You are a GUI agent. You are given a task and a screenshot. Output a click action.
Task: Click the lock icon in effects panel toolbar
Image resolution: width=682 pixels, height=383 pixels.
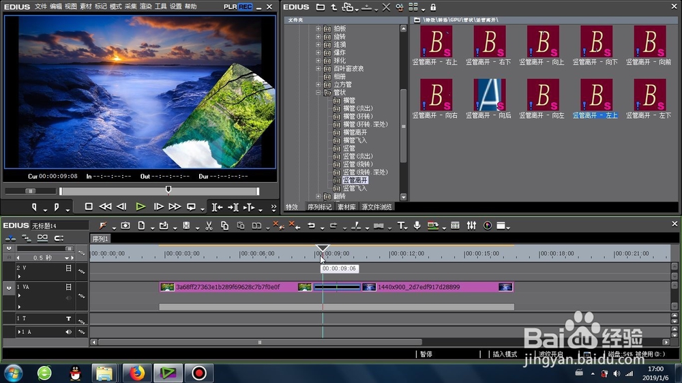(433, 7)
